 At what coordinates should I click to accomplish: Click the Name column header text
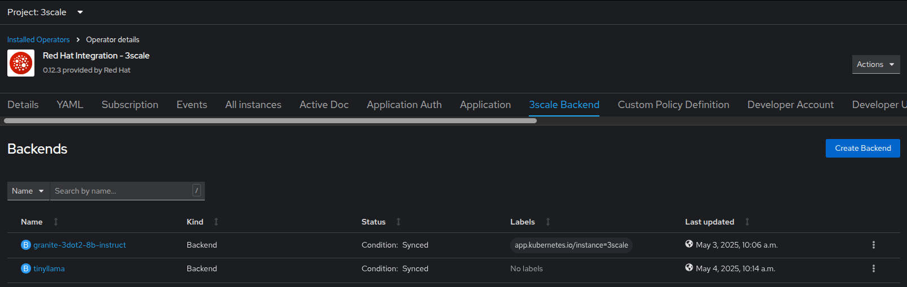(x=32, y=222)
